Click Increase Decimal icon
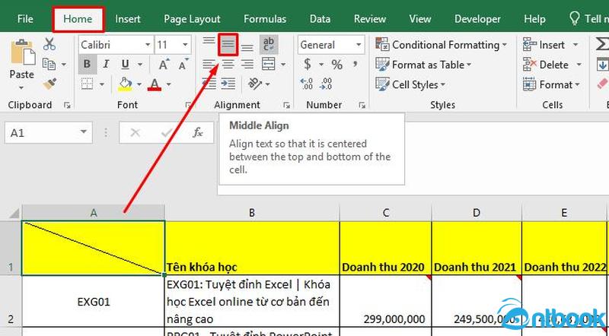This screenshot has width=609, height=336. pos(307,84)
